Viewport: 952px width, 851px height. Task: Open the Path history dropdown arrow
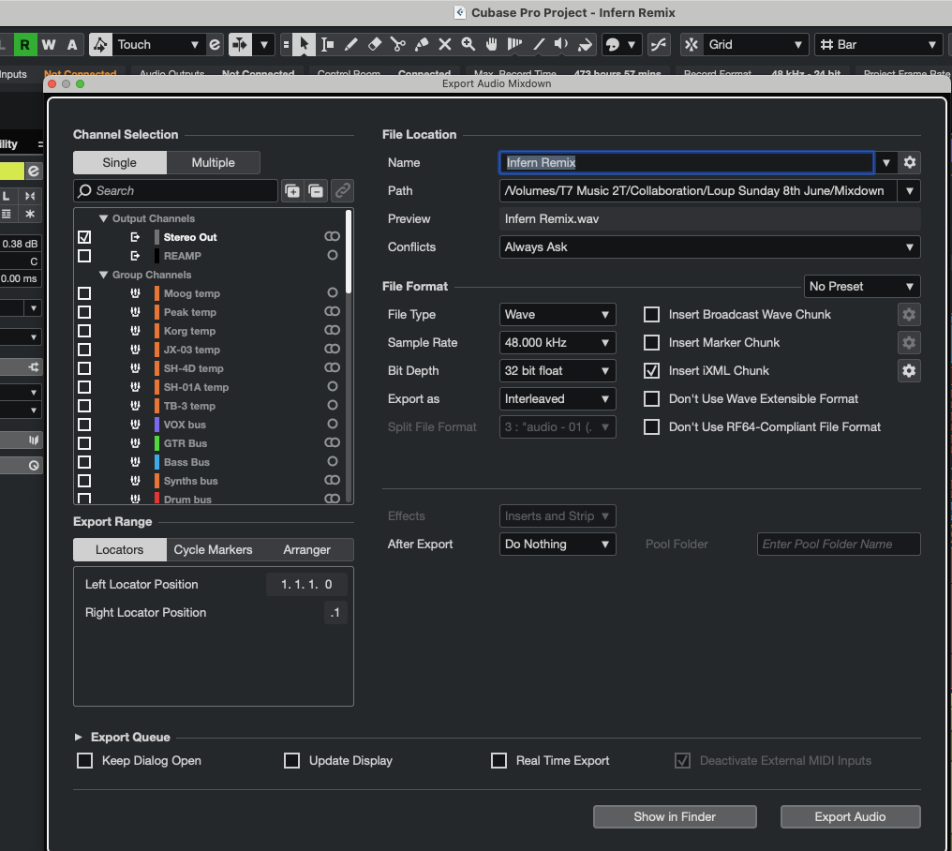910,191
